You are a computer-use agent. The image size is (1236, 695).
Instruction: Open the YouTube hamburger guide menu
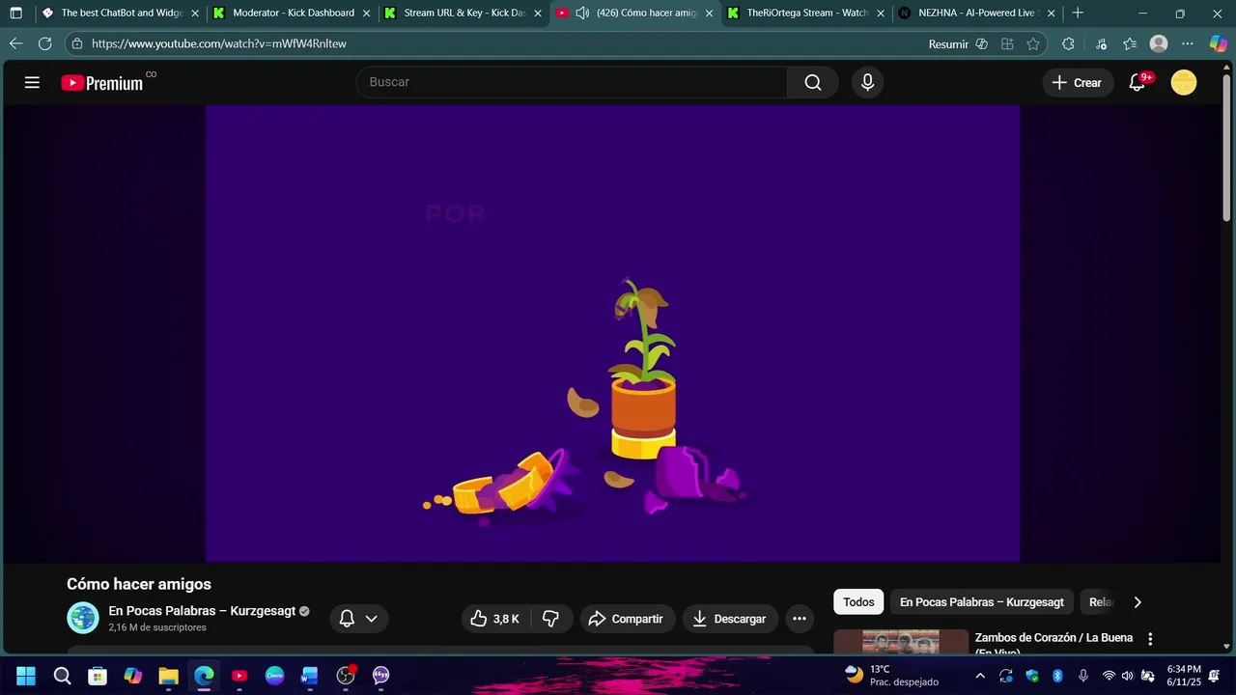point(32,83)
